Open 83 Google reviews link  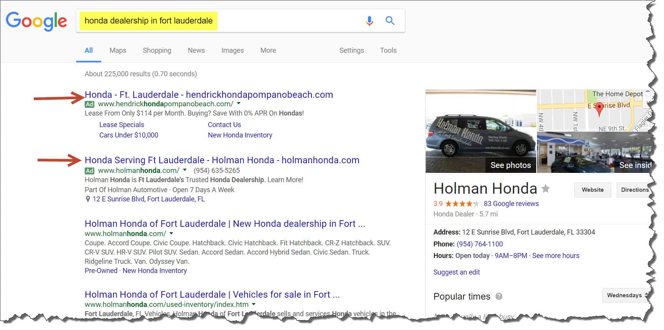click(x=511, y=204)
